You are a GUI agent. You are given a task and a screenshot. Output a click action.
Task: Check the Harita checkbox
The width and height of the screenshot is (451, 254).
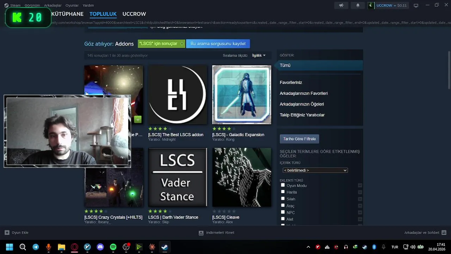[x=283, y=192]
